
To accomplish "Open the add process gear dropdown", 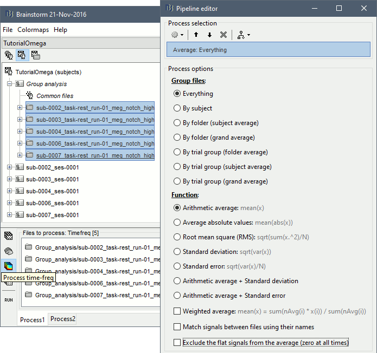I will click(177, 35).
